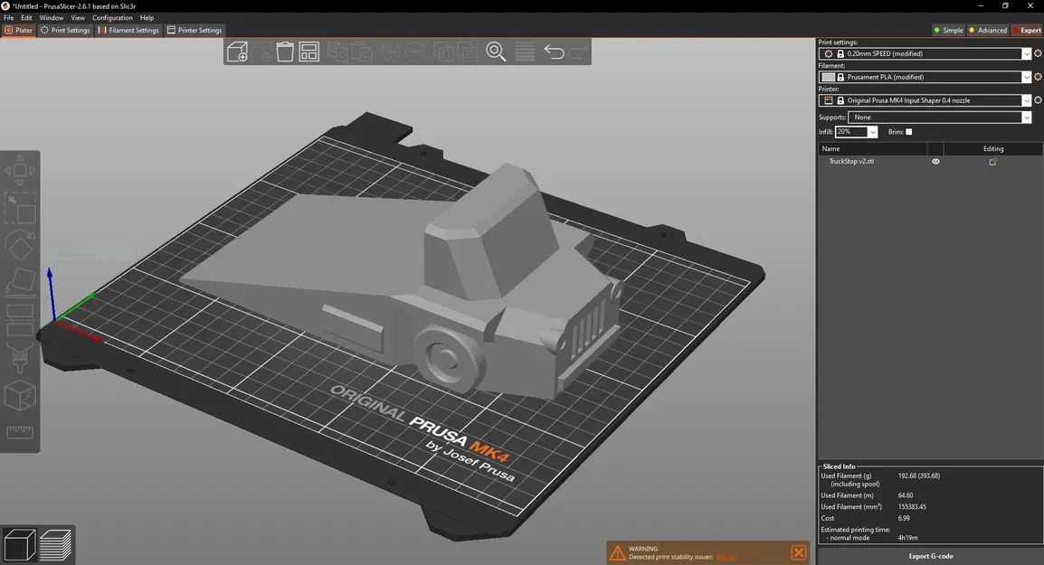Toggle visibility eye for TruckStop v2.stl
The width and height of the screenshot is (1044, 565).
[935, 162]
